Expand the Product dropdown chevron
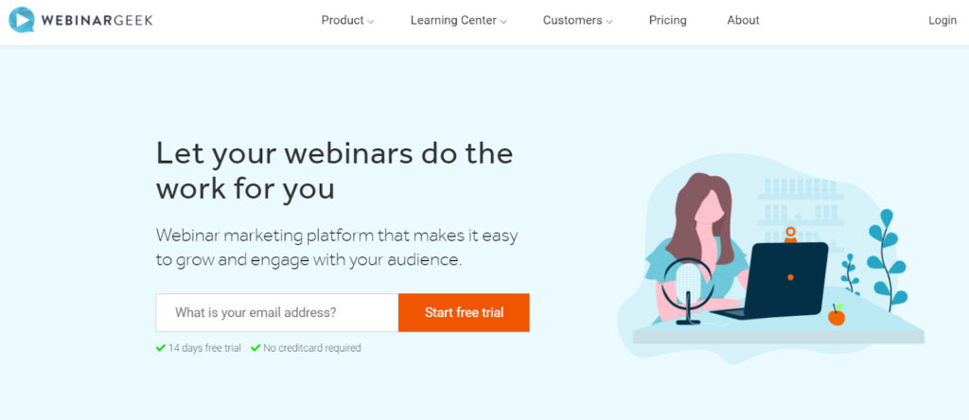The height and width of the screenshot is (420, 969). 371,22
